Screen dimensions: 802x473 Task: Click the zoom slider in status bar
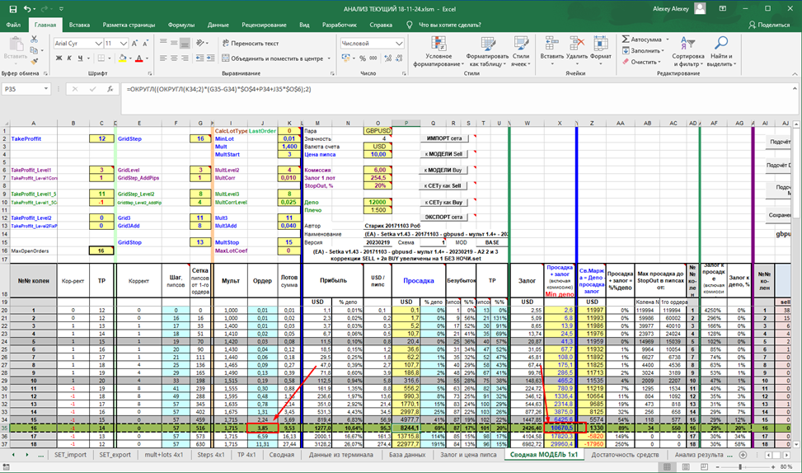[x=740, y=467]
